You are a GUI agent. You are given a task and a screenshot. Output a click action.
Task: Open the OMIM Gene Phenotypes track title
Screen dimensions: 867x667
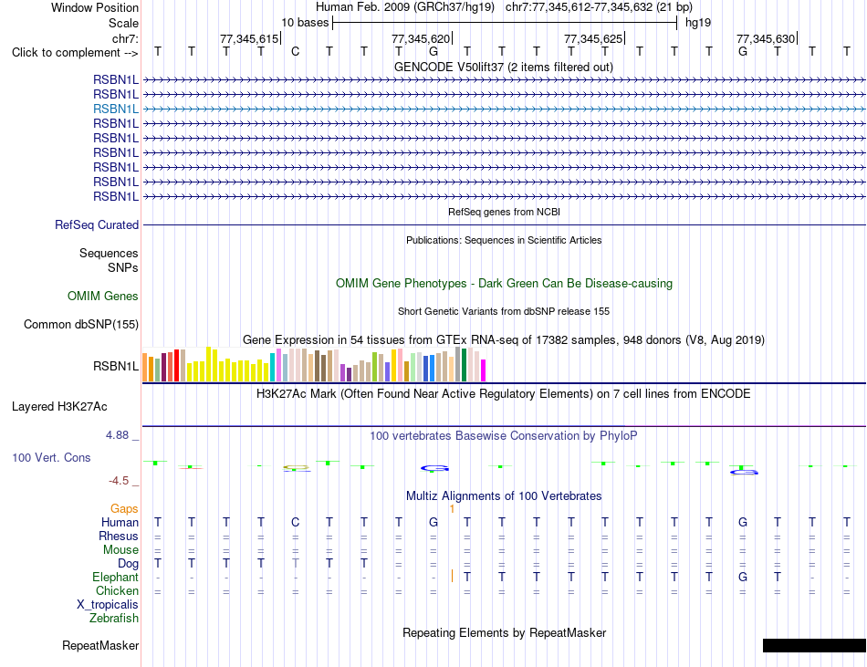coord(504,284)
